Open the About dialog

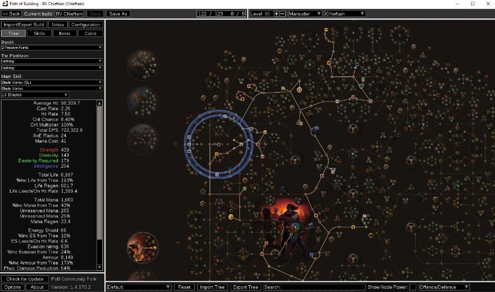[37, 287]
